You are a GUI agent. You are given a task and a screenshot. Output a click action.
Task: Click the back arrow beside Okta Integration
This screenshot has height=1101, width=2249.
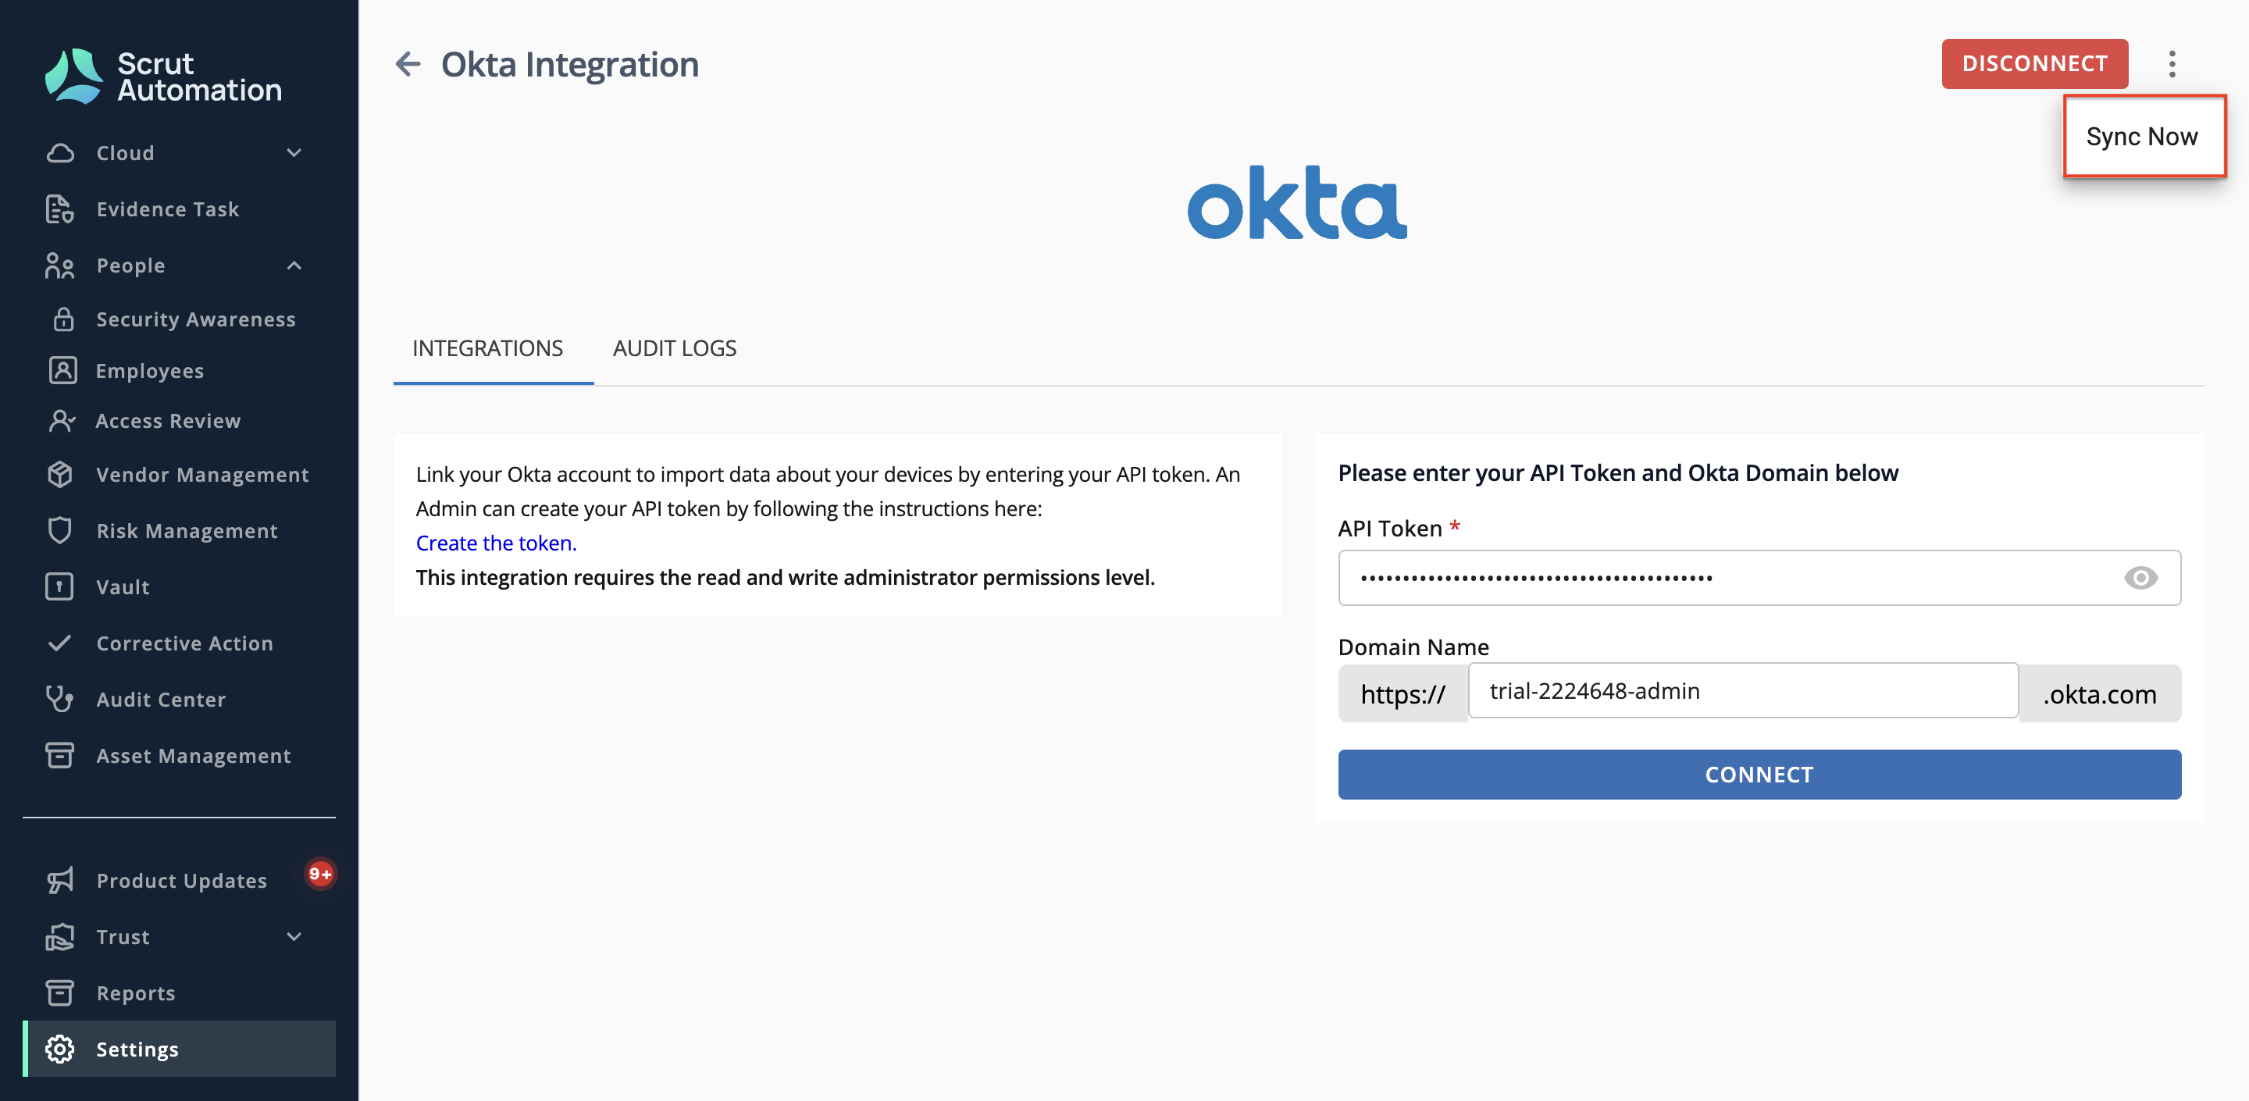click(x=408, y=64)
